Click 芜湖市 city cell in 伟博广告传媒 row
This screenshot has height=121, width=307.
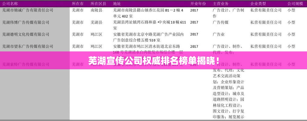click(78, 22)
